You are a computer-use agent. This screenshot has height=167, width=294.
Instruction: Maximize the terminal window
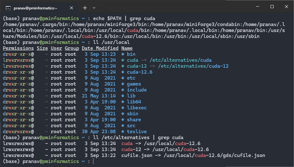pos(272,7)
